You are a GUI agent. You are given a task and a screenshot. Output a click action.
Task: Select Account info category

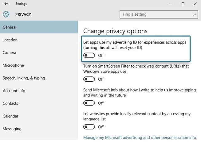(14, 91)
